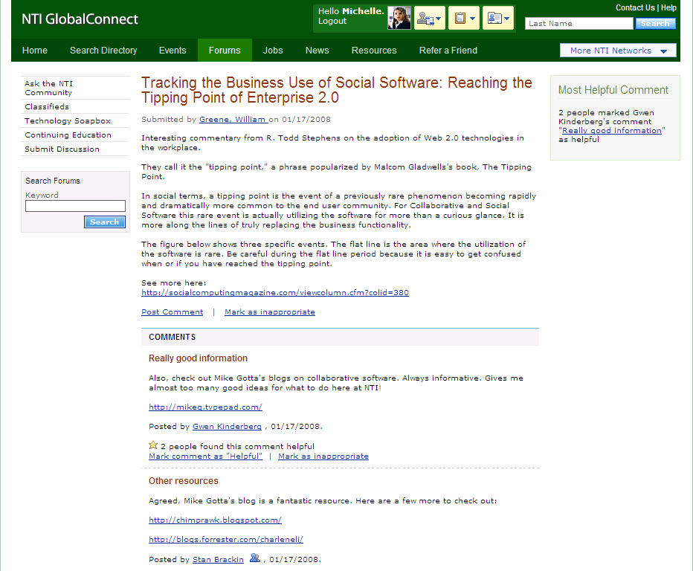Image resolution: width=693 pixels, height=571 pixels.
Task: Open "Really good information" most helpful link
Action: [x=612, y=130]
